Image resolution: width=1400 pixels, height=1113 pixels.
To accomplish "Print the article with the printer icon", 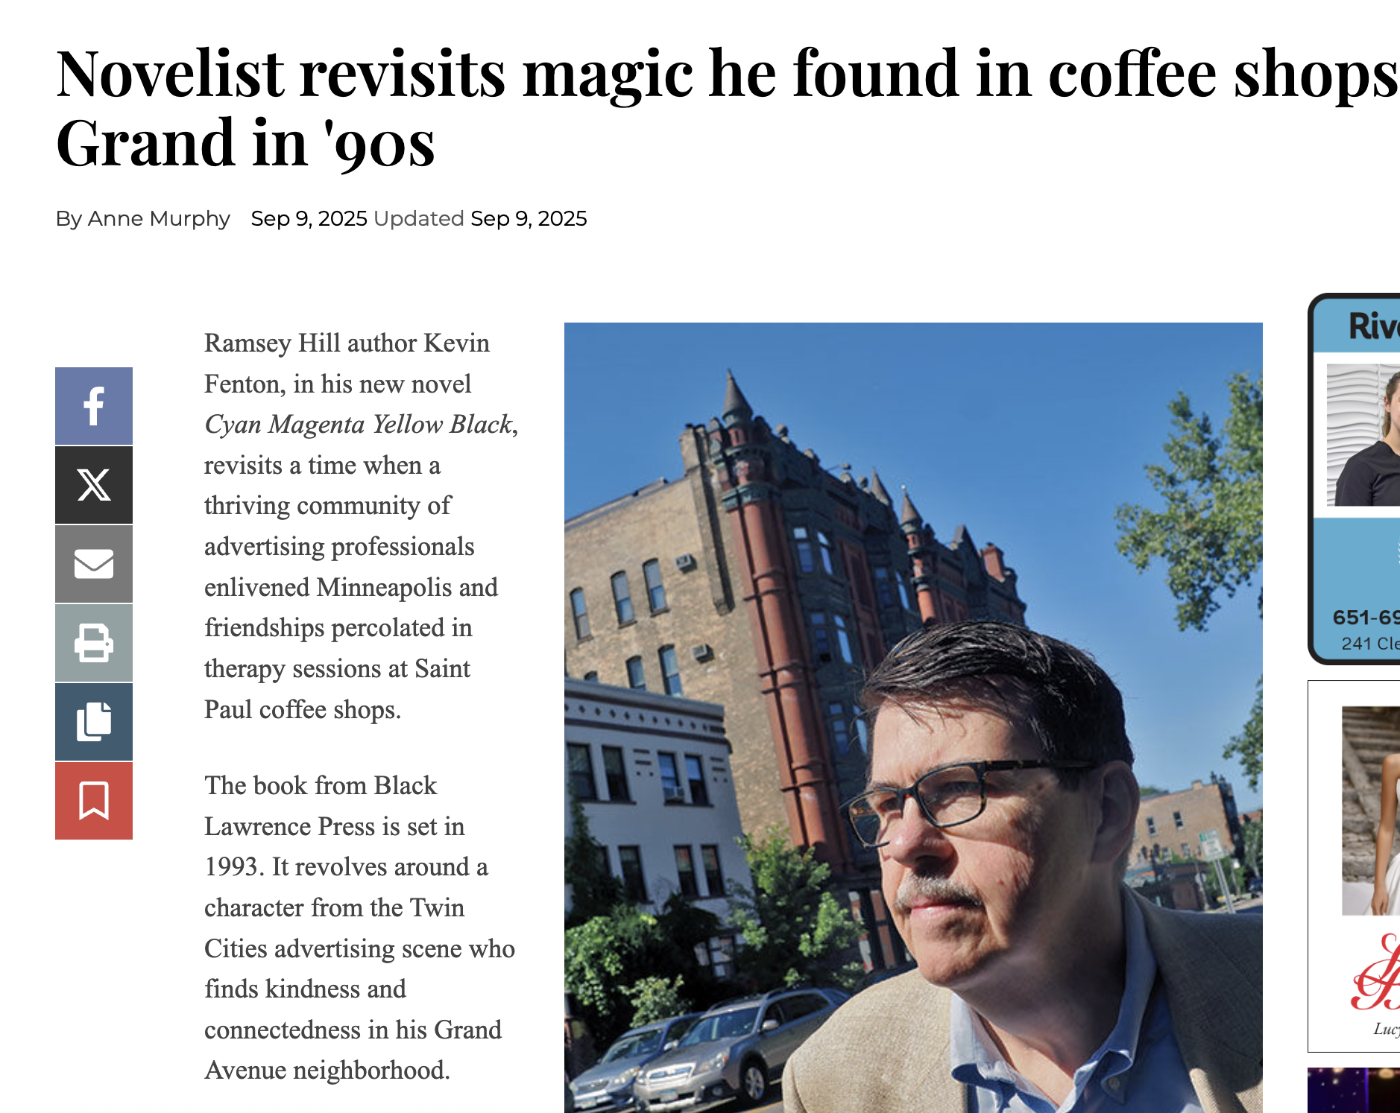I will [94, 643].
